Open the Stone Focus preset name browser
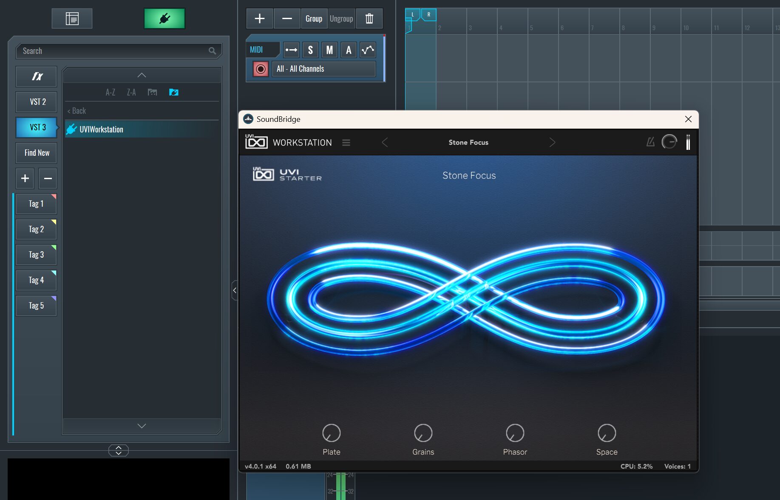The width and height of the screenshot is (780, 500). pyautogui.click(x=468, y=143)
